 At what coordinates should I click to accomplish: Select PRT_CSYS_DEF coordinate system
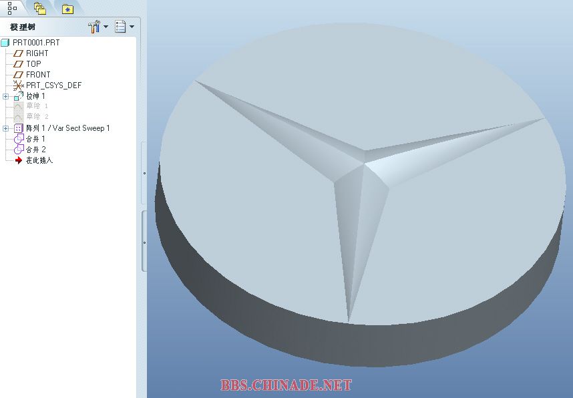[53, 85]
